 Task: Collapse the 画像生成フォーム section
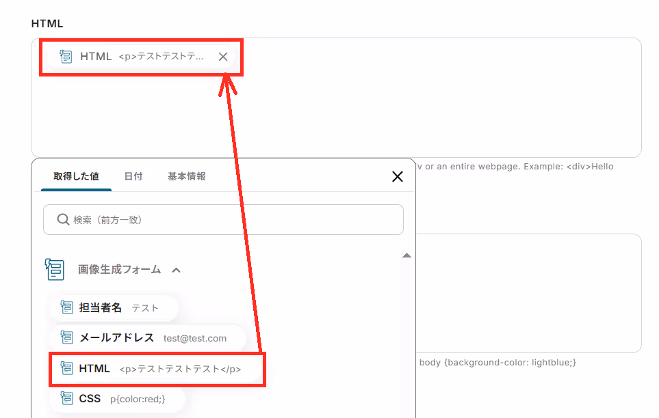coord(177,270)
